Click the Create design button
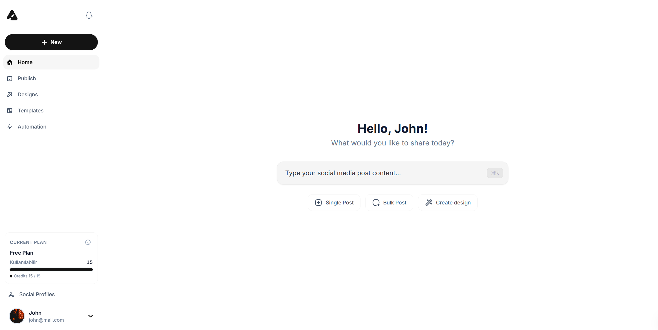Image resolution: width=658 pixels, height=330 pixels. (x=448, y=203)
